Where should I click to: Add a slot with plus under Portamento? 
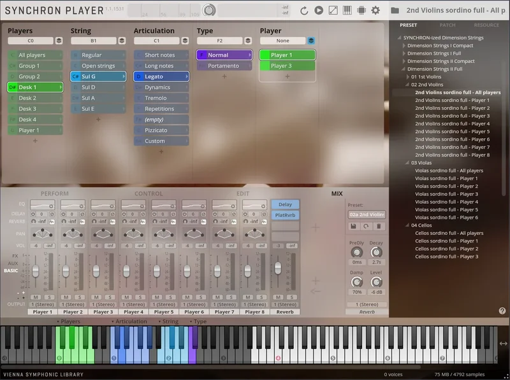tap(224, 76)
